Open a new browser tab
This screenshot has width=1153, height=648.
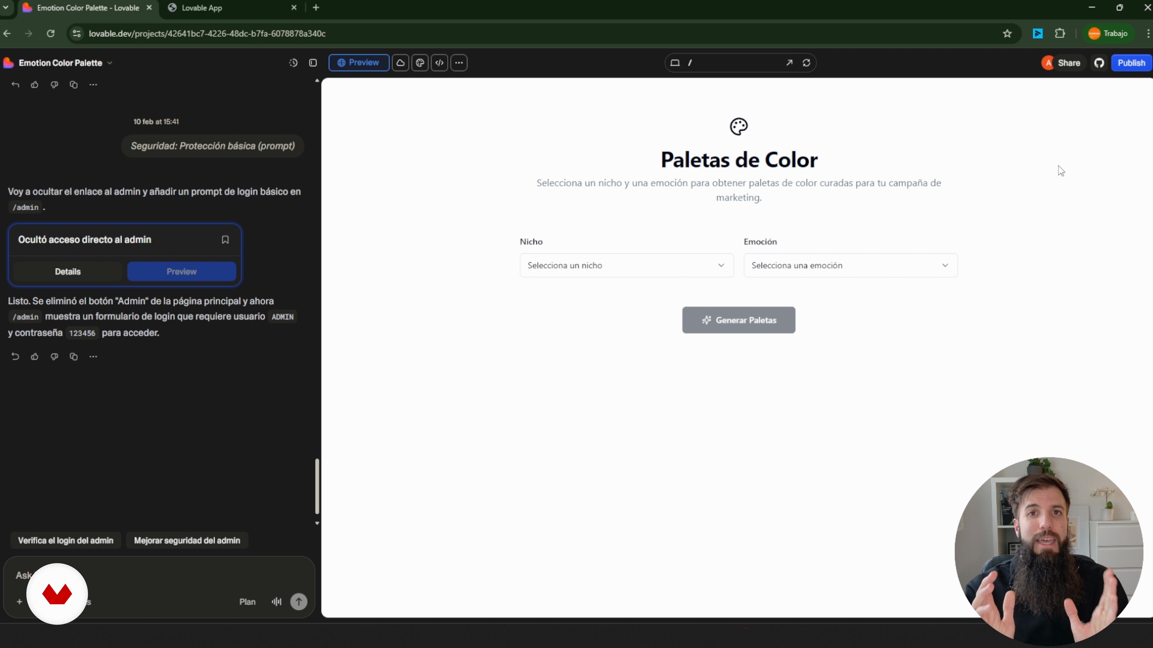pyautogui.click(x=316, y=7)
